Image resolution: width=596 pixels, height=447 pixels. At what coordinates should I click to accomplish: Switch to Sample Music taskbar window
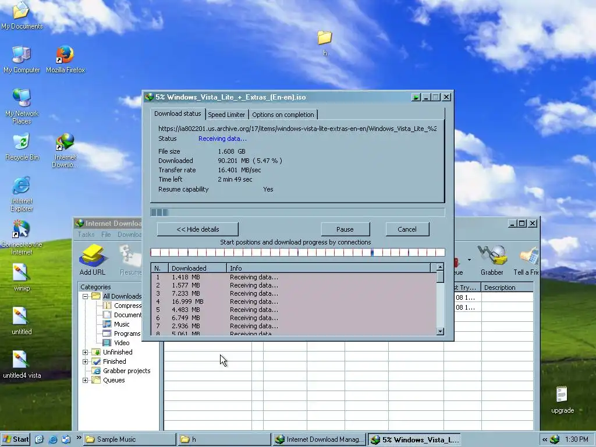click(x=130, y=439)
